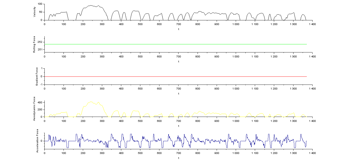Click the 400 y-axis tick of Aerodynamic Force plot
Screen dimensions: 357x161
[x=40, y=102]
